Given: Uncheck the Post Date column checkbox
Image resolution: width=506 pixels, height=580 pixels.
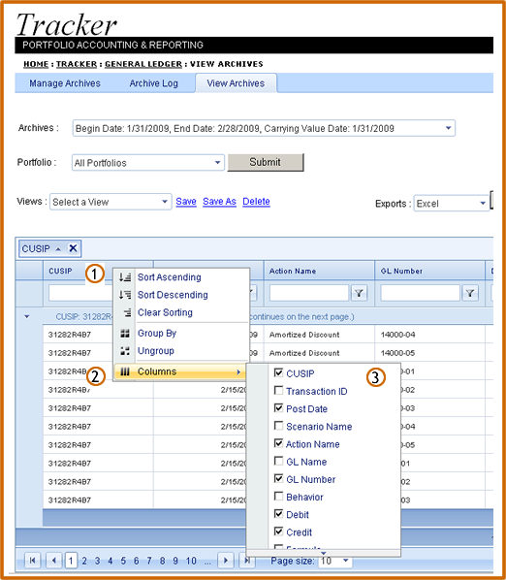Looking at the screenshot, I should [x=279, y=408].
